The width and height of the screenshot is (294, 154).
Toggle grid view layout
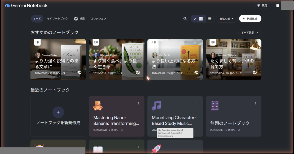(198, 19)
